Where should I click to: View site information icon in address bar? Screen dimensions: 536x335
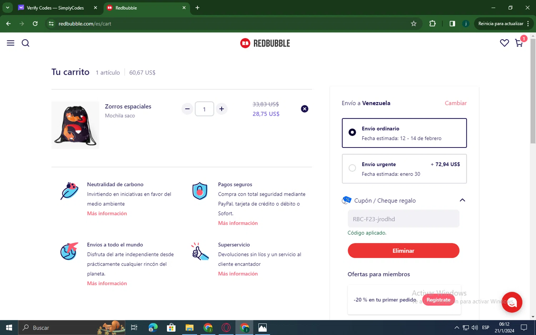(51, 24)
